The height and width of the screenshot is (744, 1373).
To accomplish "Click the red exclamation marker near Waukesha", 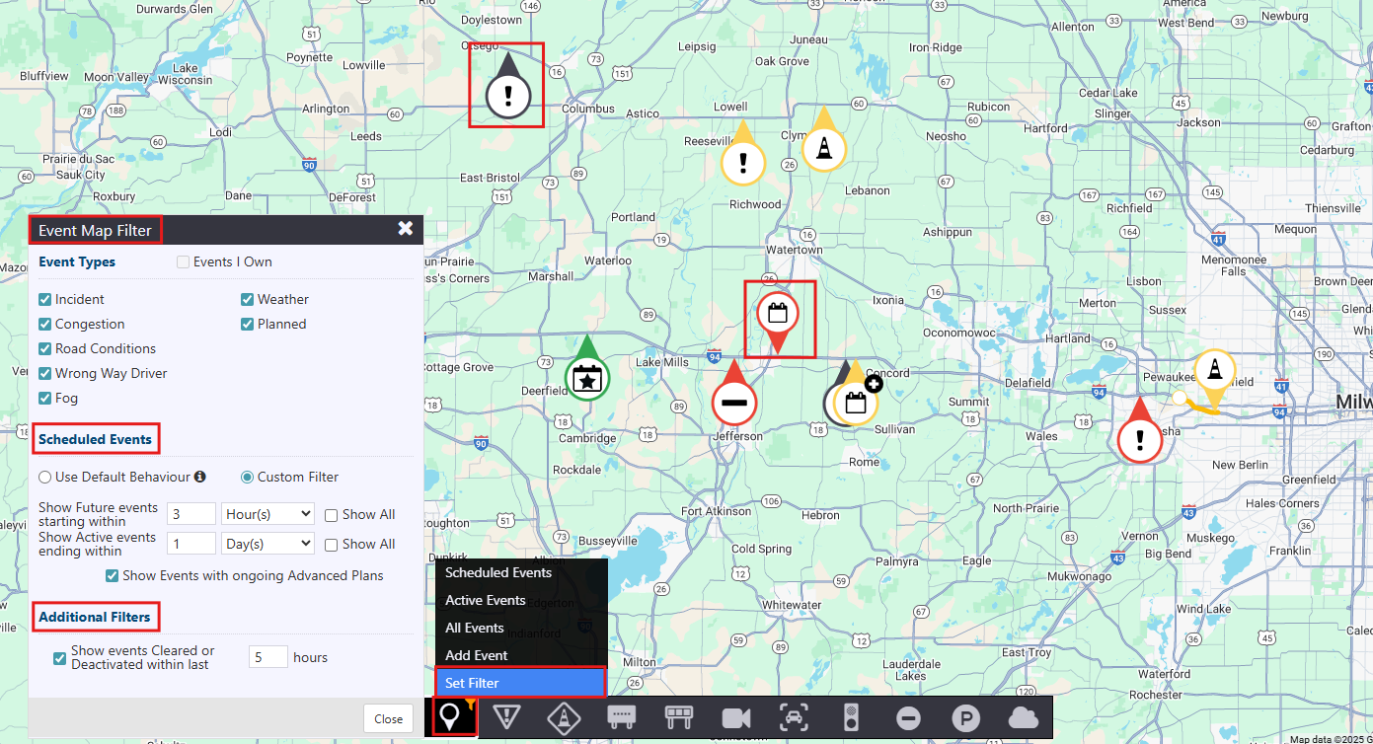I will [x=1140, y=438].
